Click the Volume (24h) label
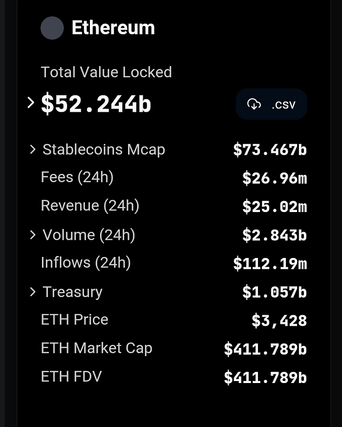This screenshot has width=342, height=427. 89,235
